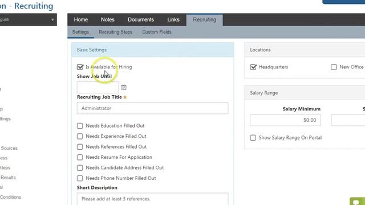This screenshot has width=365, height=205.
Task: Switch to the Links tab
Action: pos(173,19)
